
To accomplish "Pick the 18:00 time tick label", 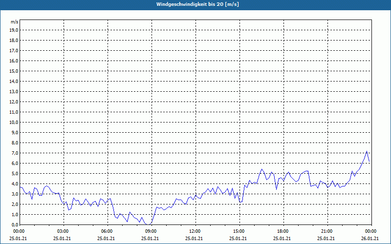I will point(284,231).
